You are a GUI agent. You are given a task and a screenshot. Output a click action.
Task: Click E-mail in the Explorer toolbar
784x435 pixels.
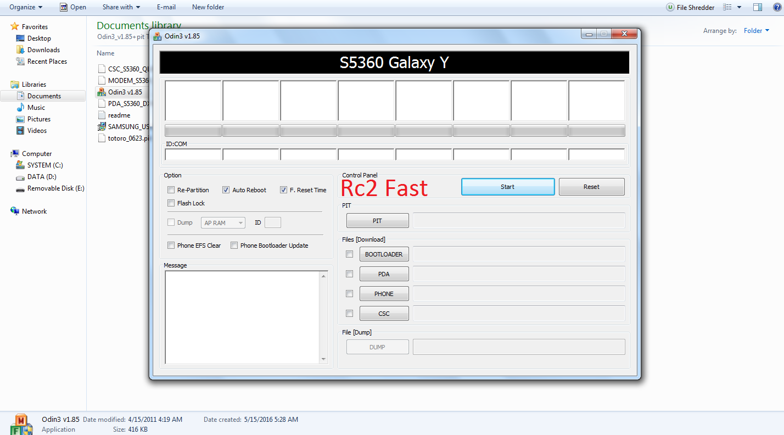pos(166,7)
